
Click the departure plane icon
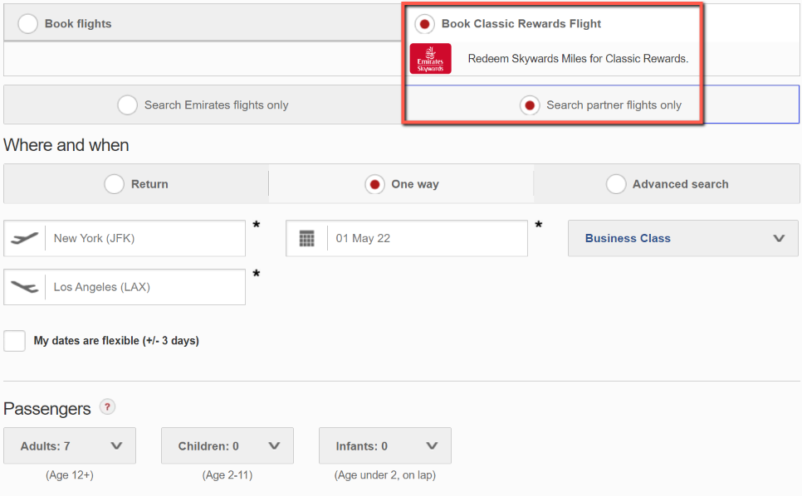tap(25, 238)
